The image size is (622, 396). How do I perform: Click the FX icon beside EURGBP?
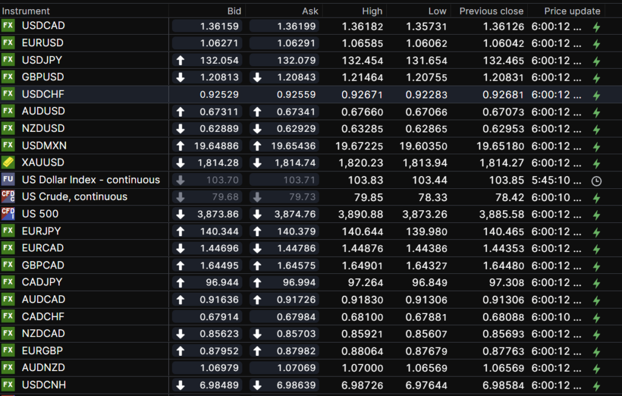(x=8, y=350)
